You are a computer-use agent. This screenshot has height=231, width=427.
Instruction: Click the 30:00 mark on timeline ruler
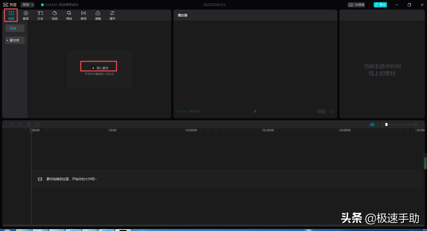click(x=113, y=130)
